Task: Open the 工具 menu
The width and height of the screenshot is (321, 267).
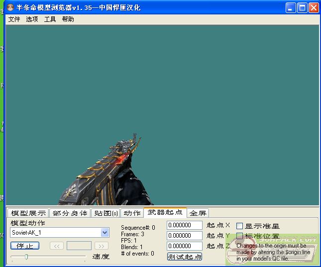Action: [50, 19]
